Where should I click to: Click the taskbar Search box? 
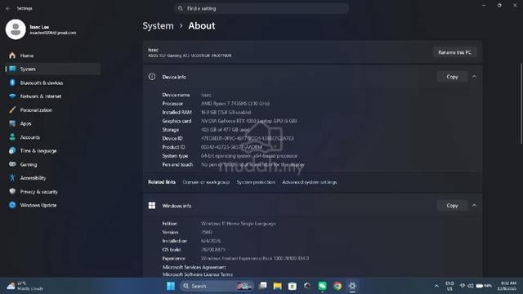217,286
